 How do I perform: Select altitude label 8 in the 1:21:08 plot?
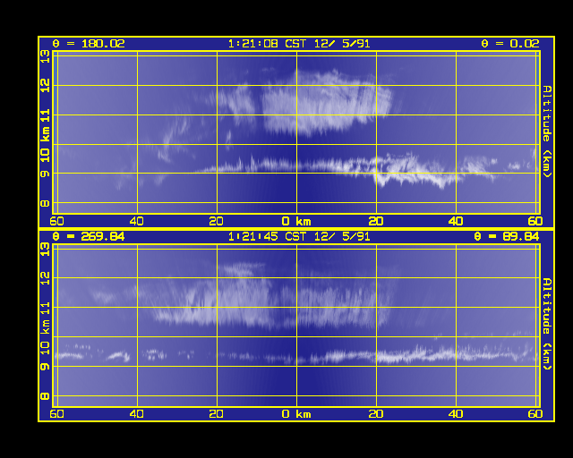(45, 203)
